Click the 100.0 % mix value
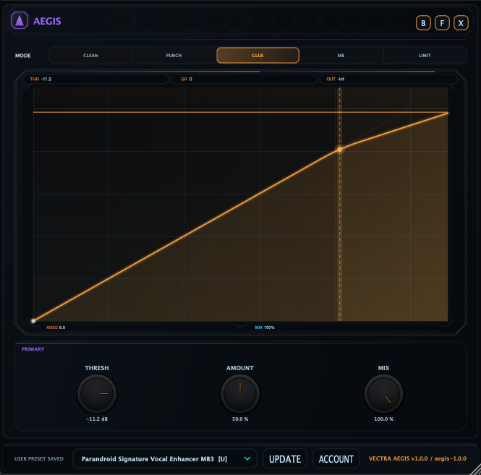481x475 pixels. pyautogui.click(x=384, y=419)
